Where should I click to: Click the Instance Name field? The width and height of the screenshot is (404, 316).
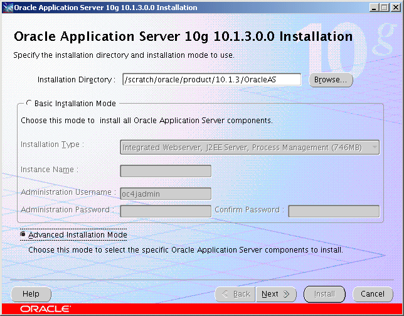pyautogui.click(x=166, y=171)
